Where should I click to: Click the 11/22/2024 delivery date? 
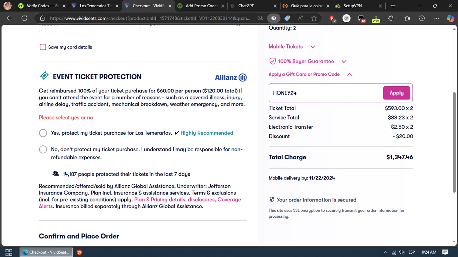[x=322, y=178]
